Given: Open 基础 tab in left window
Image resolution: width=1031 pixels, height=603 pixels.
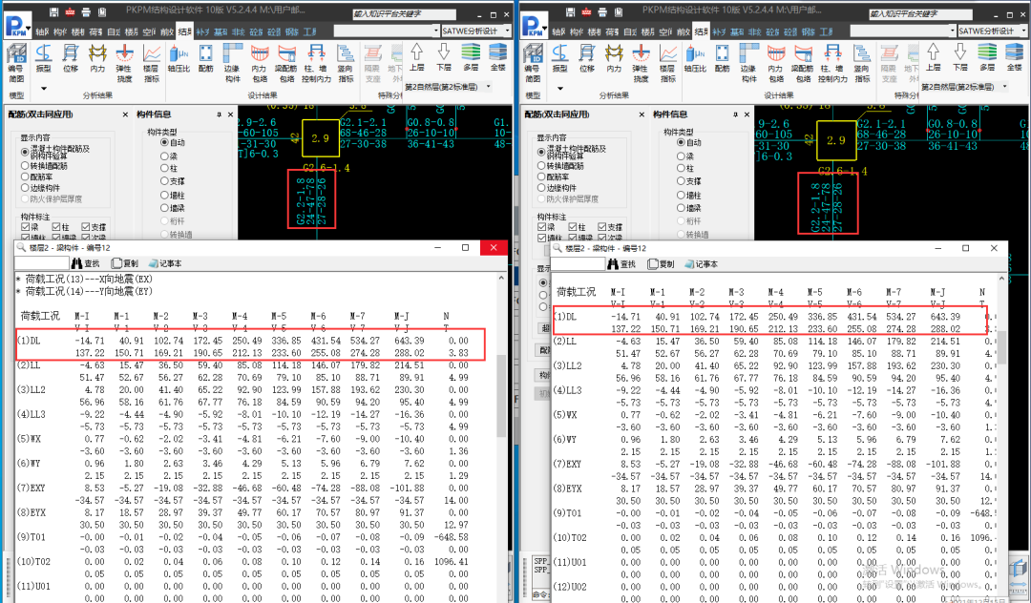Looking at the screenshot, I should [221, 31].
